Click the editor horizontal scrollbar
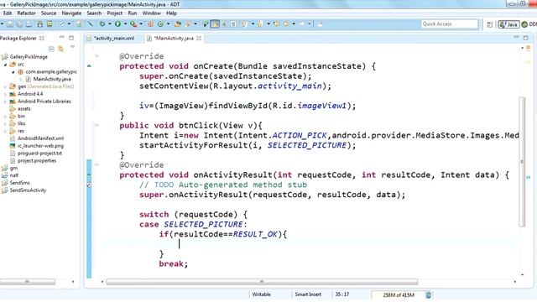This screenshot has width=537, height=302. (x=262, y=282)
